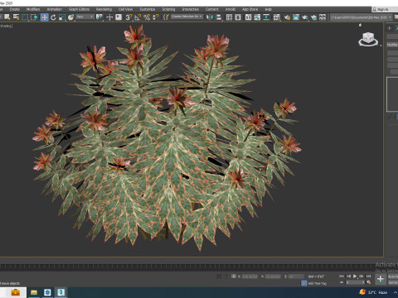Activate Select and Manipulate tool

109,17
